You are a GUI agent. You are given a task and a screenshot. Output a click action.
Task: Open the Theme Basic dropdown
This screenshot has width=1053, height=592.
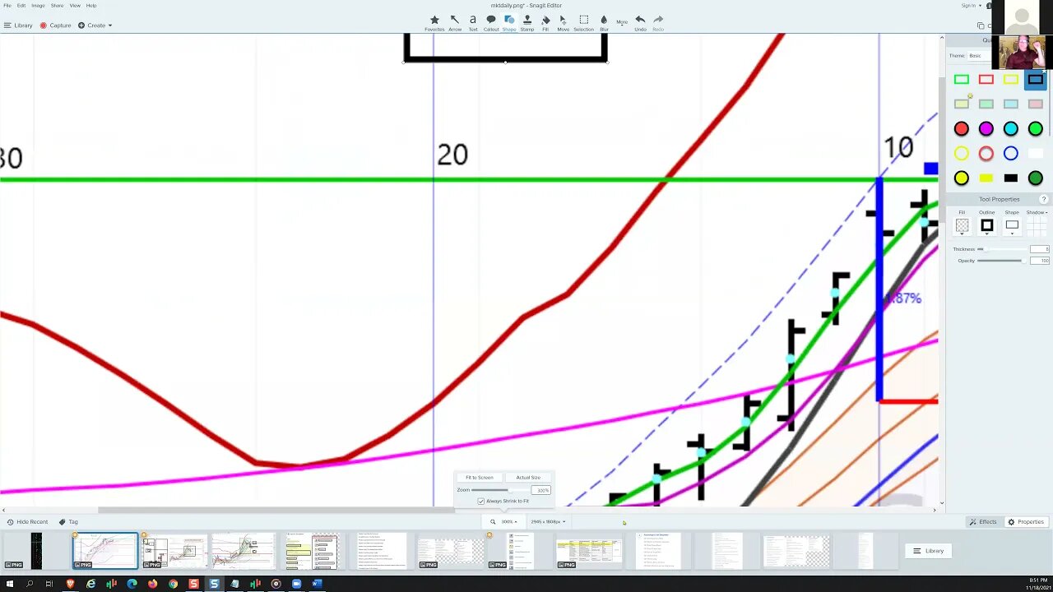(x=981, y=56)
